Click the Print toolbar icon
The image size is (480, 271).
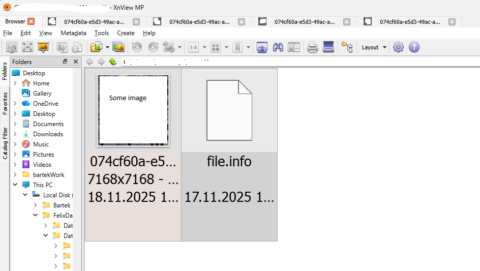(313, 47)
